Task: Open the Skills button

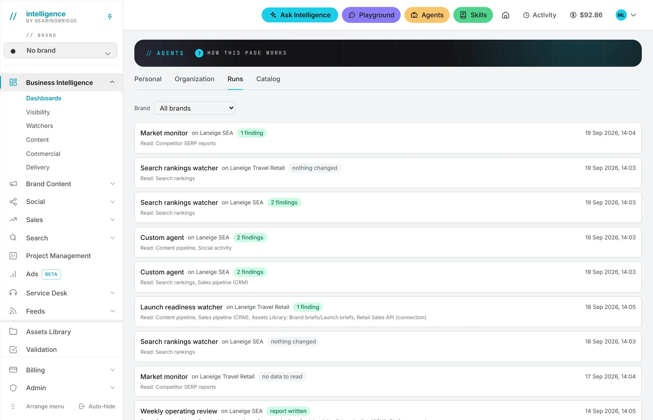Action: (x=473, y=15)
